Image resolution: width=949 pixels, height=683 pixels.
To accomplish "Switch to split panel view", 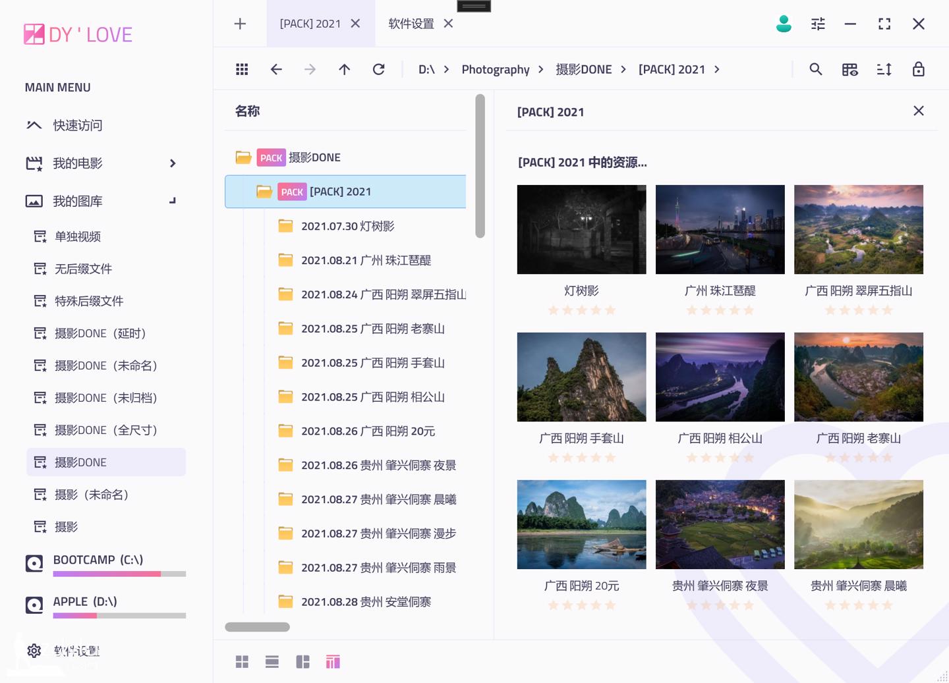I will tap(302, 662).
